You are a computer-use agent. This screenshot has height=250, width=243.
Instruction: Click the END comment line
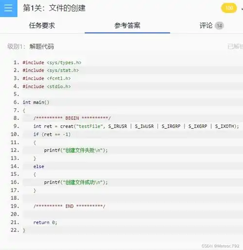(69, 206)
